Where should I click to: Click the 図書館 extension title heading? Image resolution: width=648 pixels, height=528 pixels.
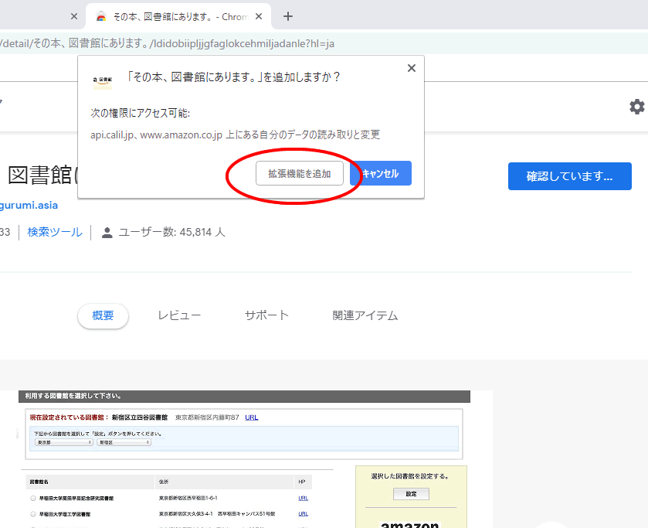[42, 175]
